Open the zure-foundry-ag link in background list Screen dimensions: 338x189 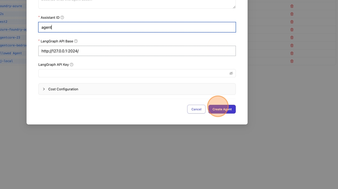point(13,30)
